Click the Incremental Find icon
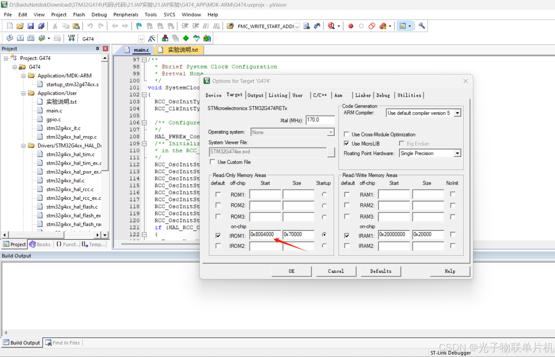The width and height of the screenshot is (555, 357). click(317, 26)
